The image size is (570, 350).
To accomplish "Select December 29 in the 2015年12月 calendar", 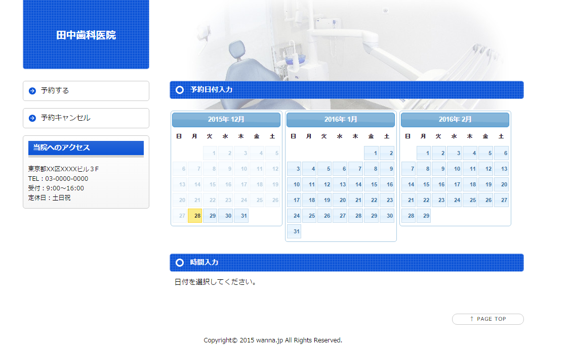I will point(211,216).
